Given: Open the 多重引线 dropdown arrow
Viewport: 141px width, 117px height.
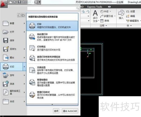Looking at the screenshot, I should (x=115, y=16).
